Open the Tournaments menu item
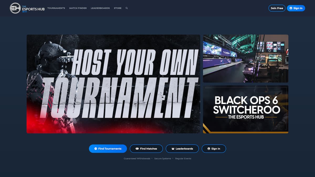The image size is (315, 177). (x=56, y=8)
